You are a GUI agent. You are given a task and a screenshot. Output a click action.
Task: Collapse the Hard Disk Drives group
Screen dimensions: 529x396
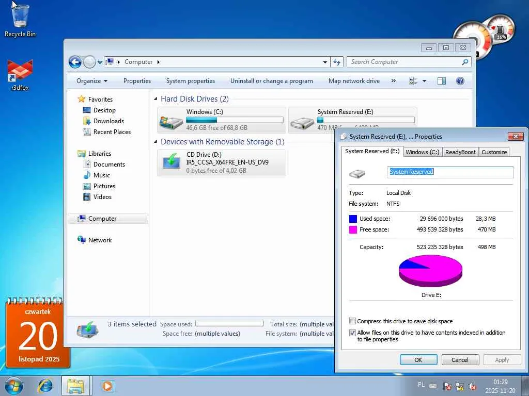pos(155,98)
